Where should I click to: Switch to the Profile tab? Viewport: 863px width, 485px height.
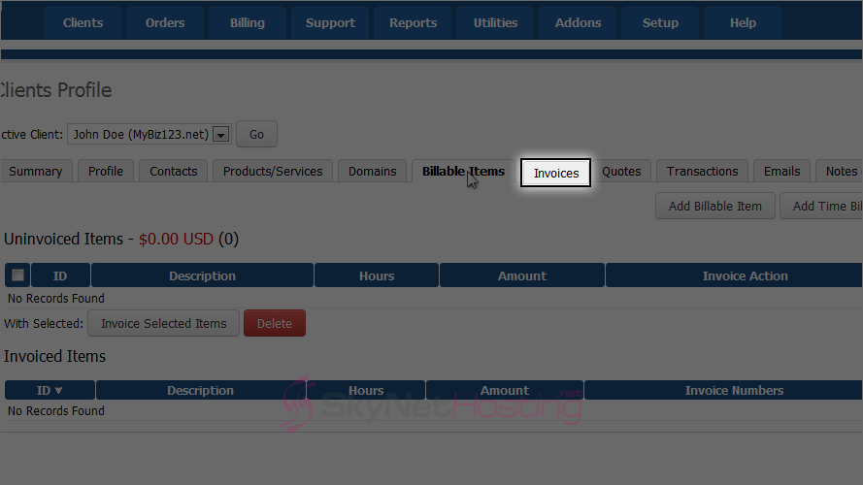click(106, 172)
